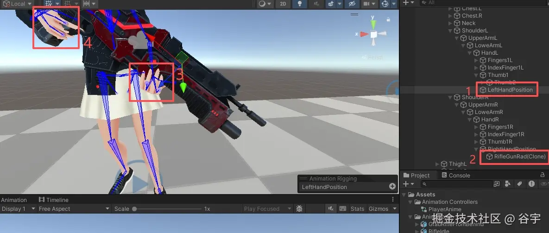Viewport: 549px width, 233px height.
Task: Switch to the Project tab
Action: (416, 175)
